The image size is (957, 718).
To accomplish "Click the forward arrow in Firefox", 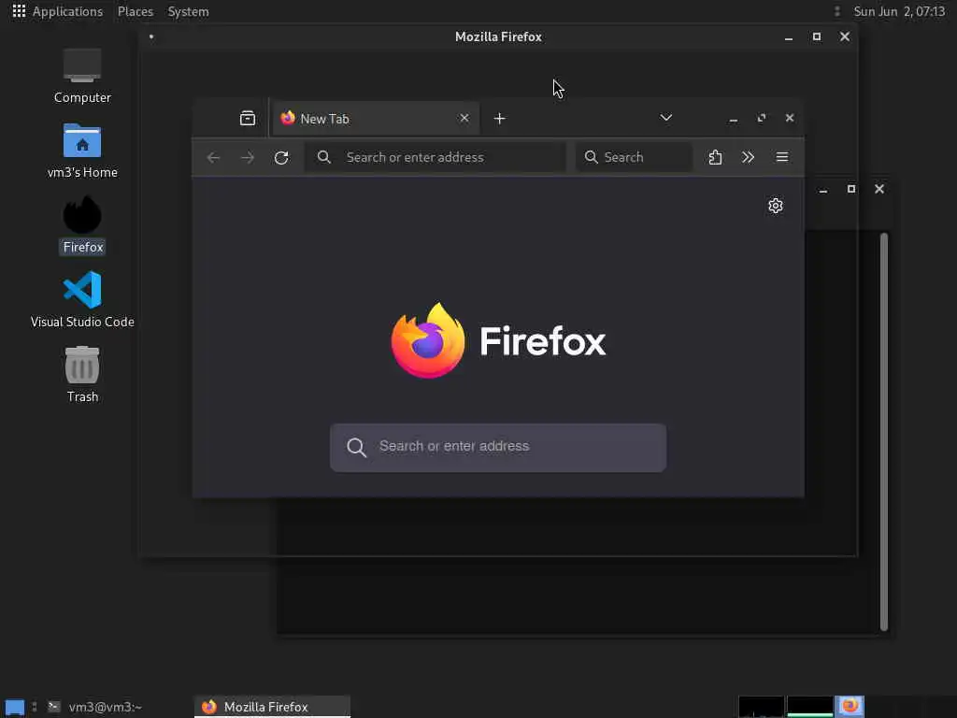I will 247,157.
